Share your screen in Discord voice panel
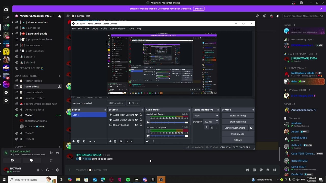Screen dimensions: 326x183 pyautogui.click(x=32, y=160)
